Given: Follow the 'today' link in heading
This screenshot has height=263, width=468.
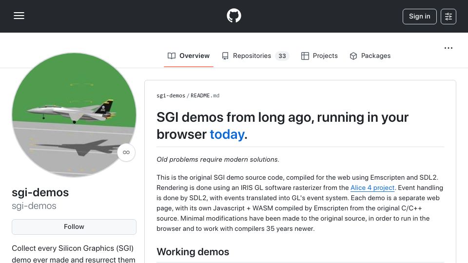Looking at the screenshot, I should pos(227,134).
